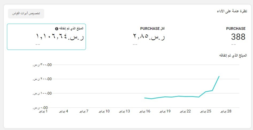This screenshot has height=130, width=253.
Task: Click the July 10 axis label
Action: pos(104,111)
